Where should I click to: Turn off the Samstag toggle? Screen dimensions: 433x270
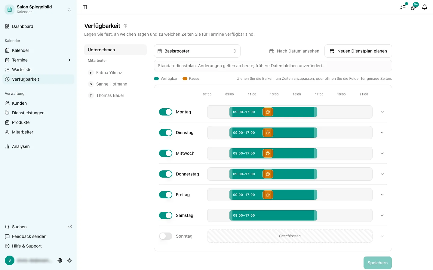tap(166, 215)
